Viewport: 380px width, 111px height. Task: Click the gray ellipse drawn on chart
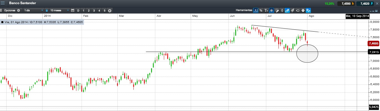[x=307, y=54]
